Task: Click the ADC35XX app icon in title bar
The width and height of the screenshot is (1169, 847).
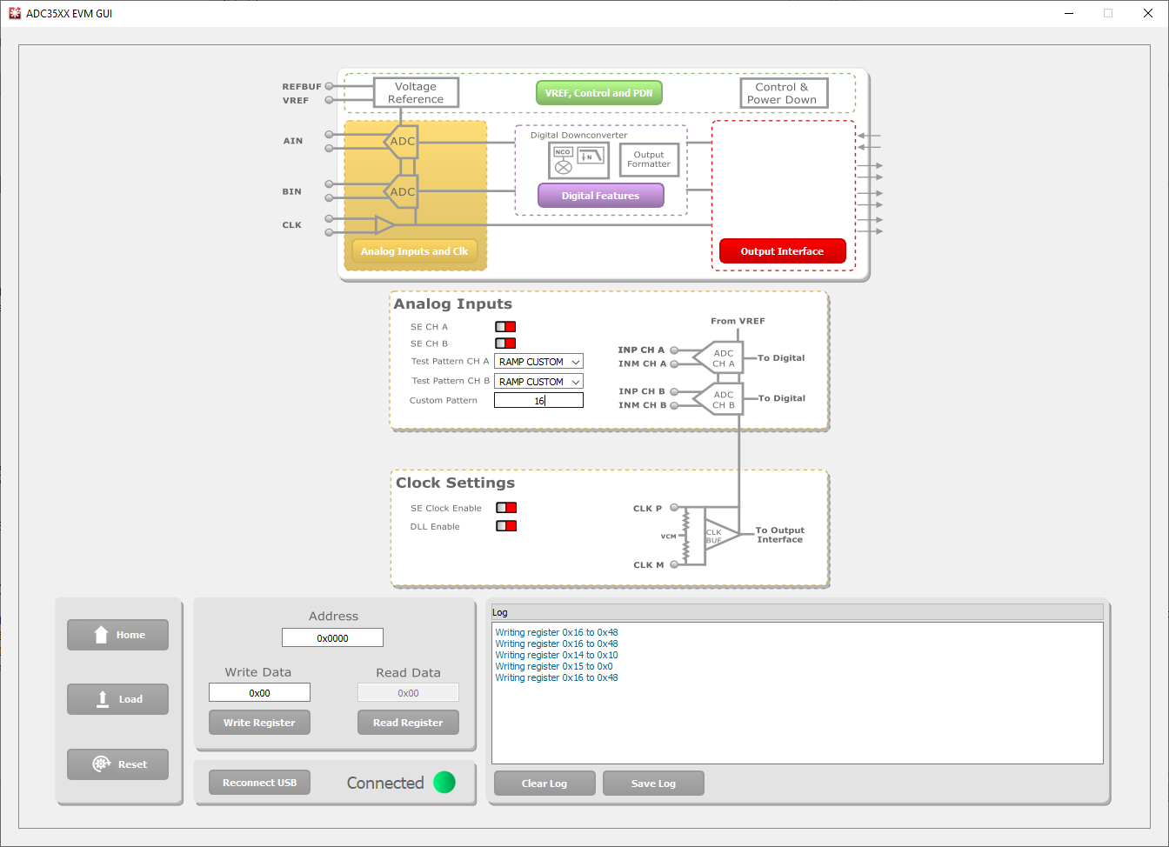Action: pyautogui.click(x=14, y=13)
